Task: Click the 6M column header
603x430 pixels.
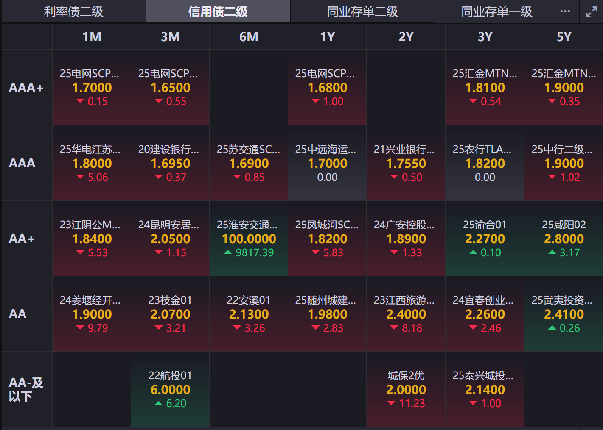Action: pos(249,37)
